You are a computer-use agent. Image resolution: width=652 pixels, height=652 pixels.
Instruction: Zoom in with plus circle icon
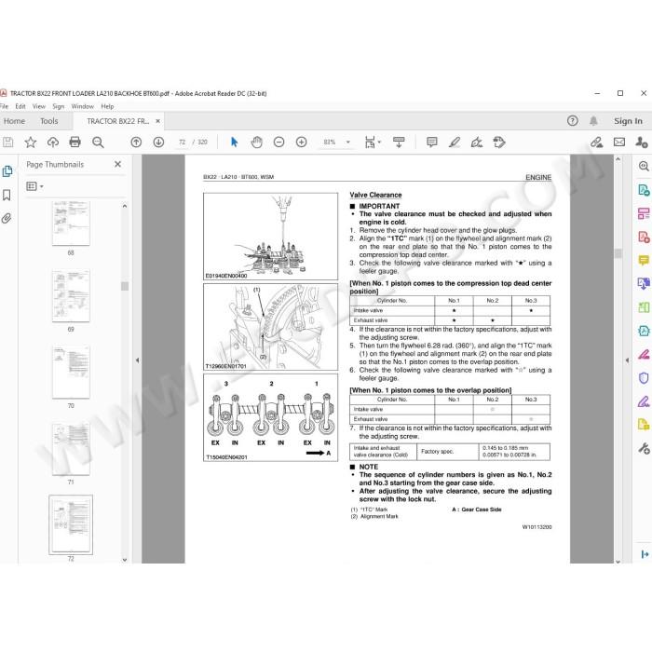[301, 143]
